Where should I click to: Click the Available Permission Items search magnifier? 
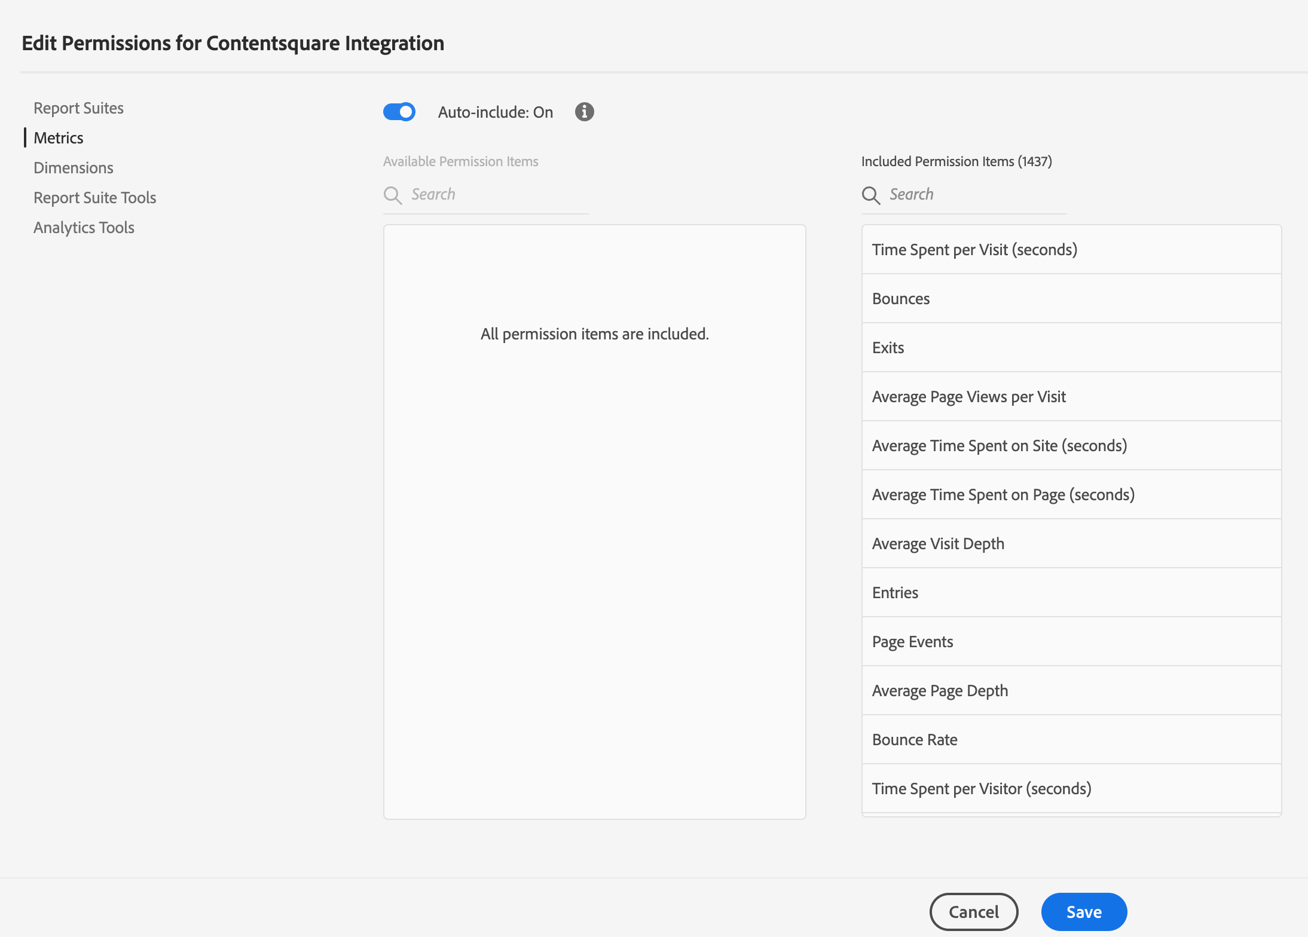click(x=393, y=195)
